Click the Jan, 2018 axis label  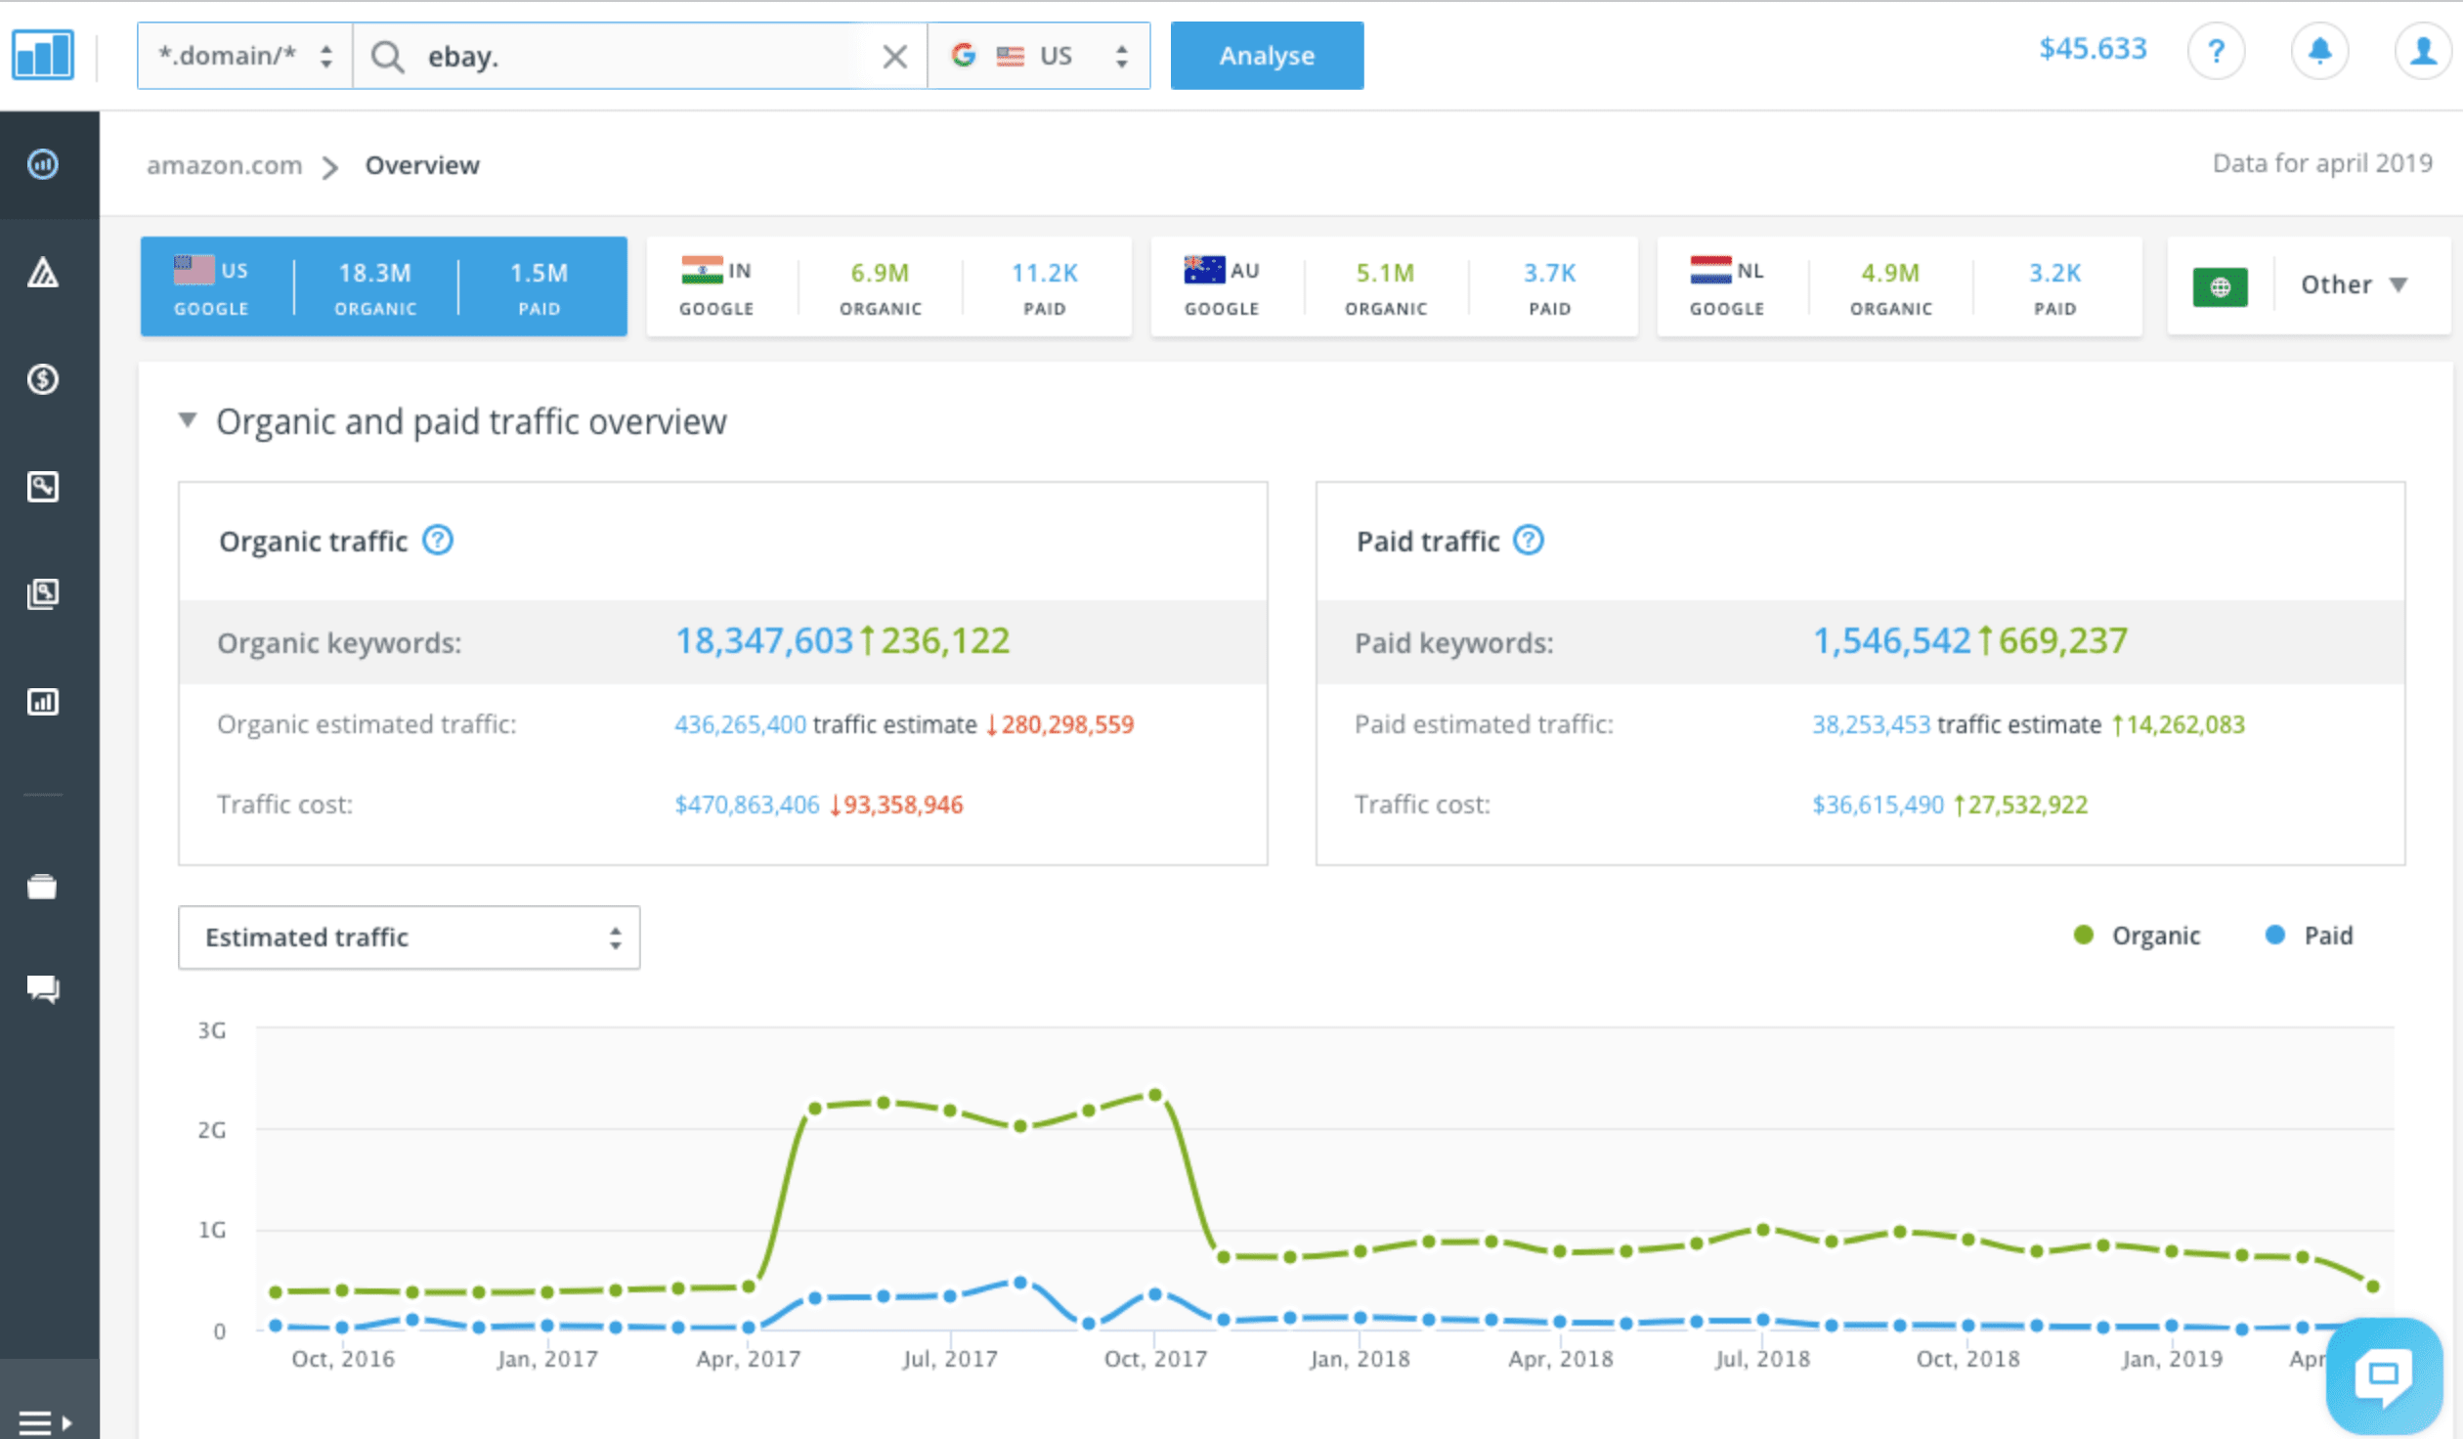(1360, 1359)
